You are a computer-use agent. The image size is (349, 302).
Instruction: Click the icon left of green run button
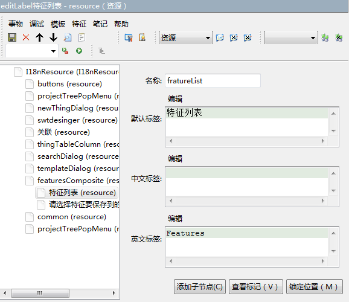point(65,51)
